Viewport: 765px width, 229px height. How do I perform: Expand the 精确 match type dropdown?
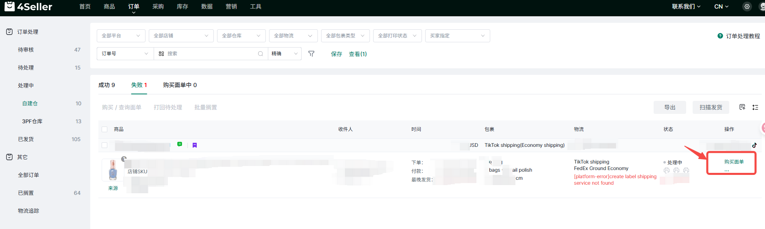[x=285, y=54]
